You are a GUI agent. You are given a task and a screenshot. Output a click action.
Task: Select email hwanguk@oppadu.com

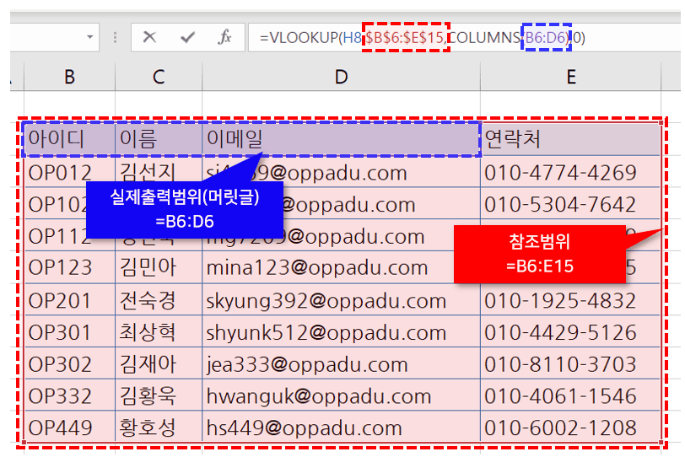(x=341, y=395)
